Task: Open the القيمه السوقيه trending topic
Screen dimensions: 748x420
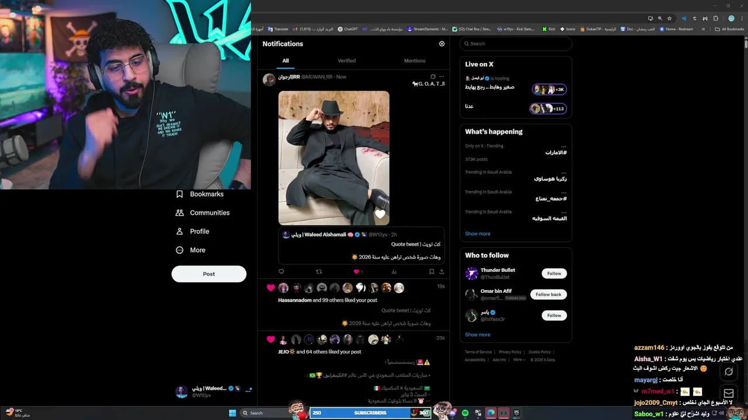Action: pyautogui.click(x=549, y=218)
